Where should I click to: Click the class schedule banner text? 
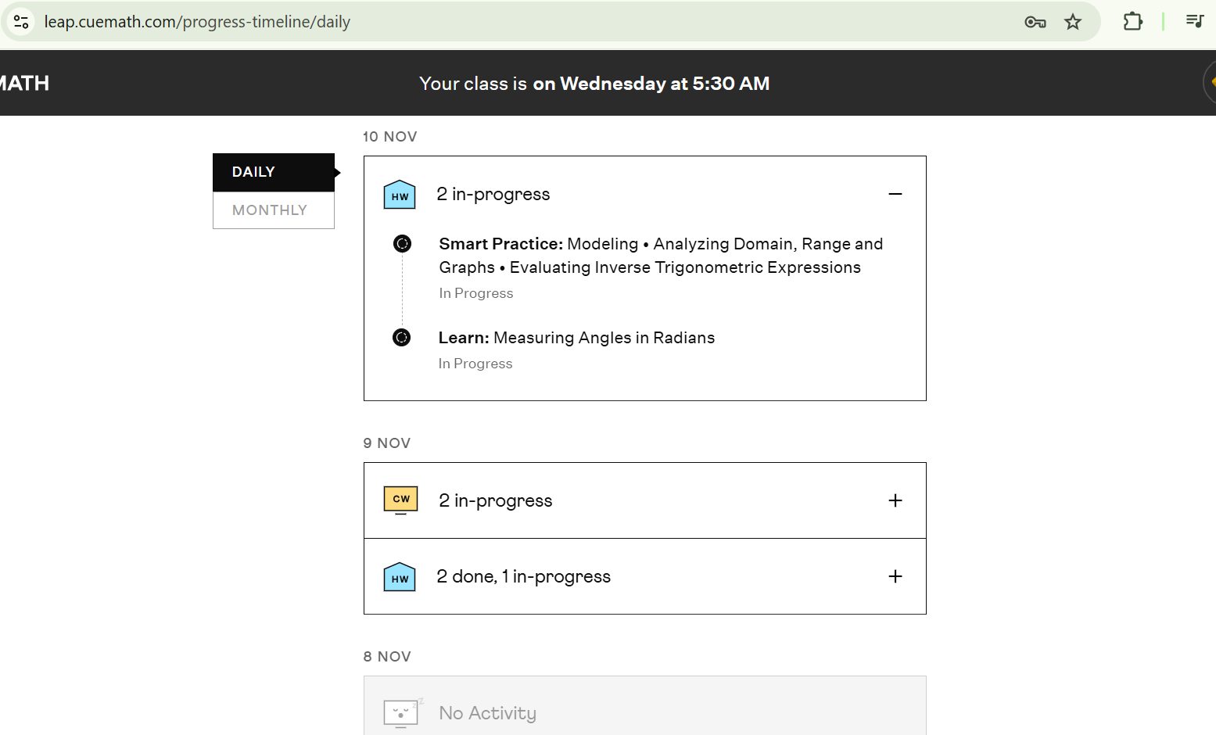point(594,84)
